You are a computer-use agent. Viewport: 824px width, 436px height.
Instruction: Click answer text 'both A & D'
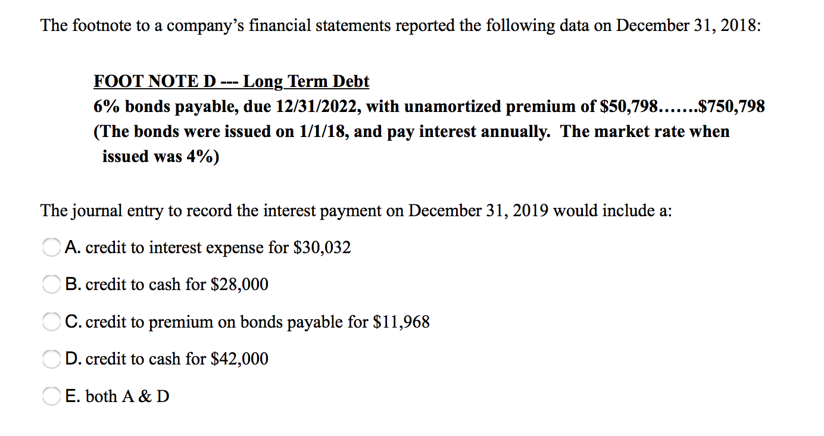point(127,395)
